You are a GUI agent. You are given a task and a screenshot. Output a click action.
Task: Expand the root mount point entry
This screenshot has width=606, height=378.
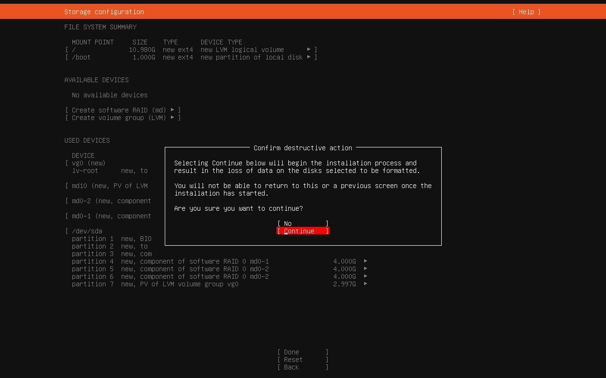coord(191,50)
